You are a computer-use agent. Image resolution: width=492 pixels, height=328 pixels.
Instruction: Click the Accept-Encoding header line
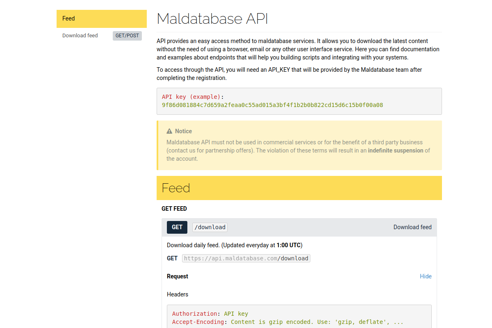click(288, 322)
